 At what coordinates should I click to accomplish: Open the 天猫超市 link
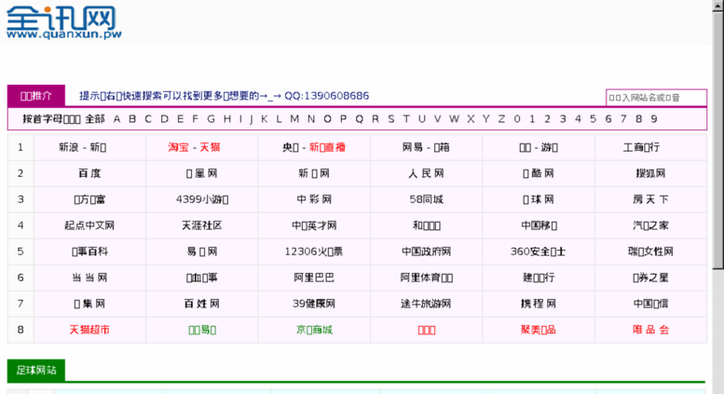click(89, 330)
